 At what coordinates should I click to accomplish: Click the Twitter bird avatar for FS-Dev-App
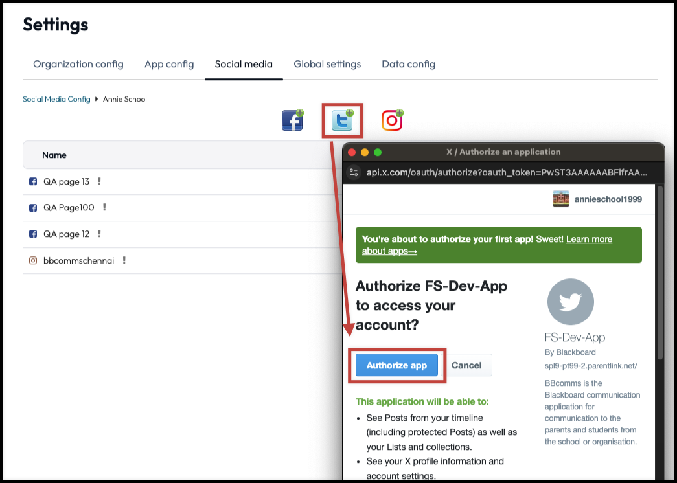pos(570,302)
